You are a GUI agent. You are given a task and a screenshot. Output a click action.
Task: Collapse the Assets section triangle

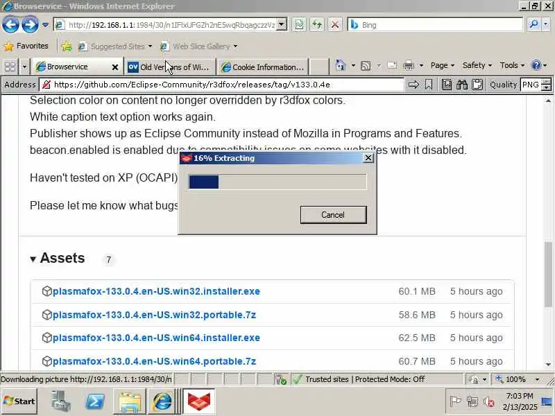33,259
